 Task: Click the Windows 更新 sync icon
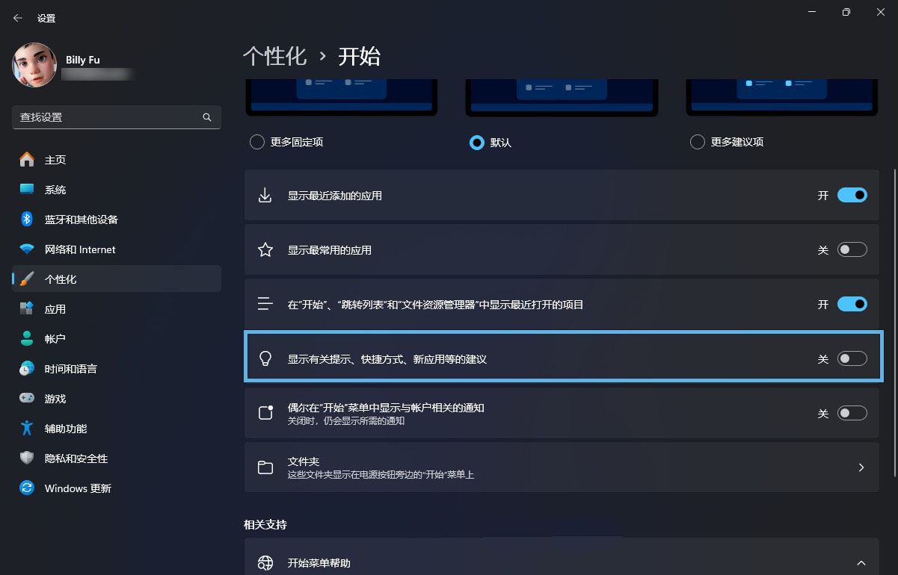click(x=27, y=488)
